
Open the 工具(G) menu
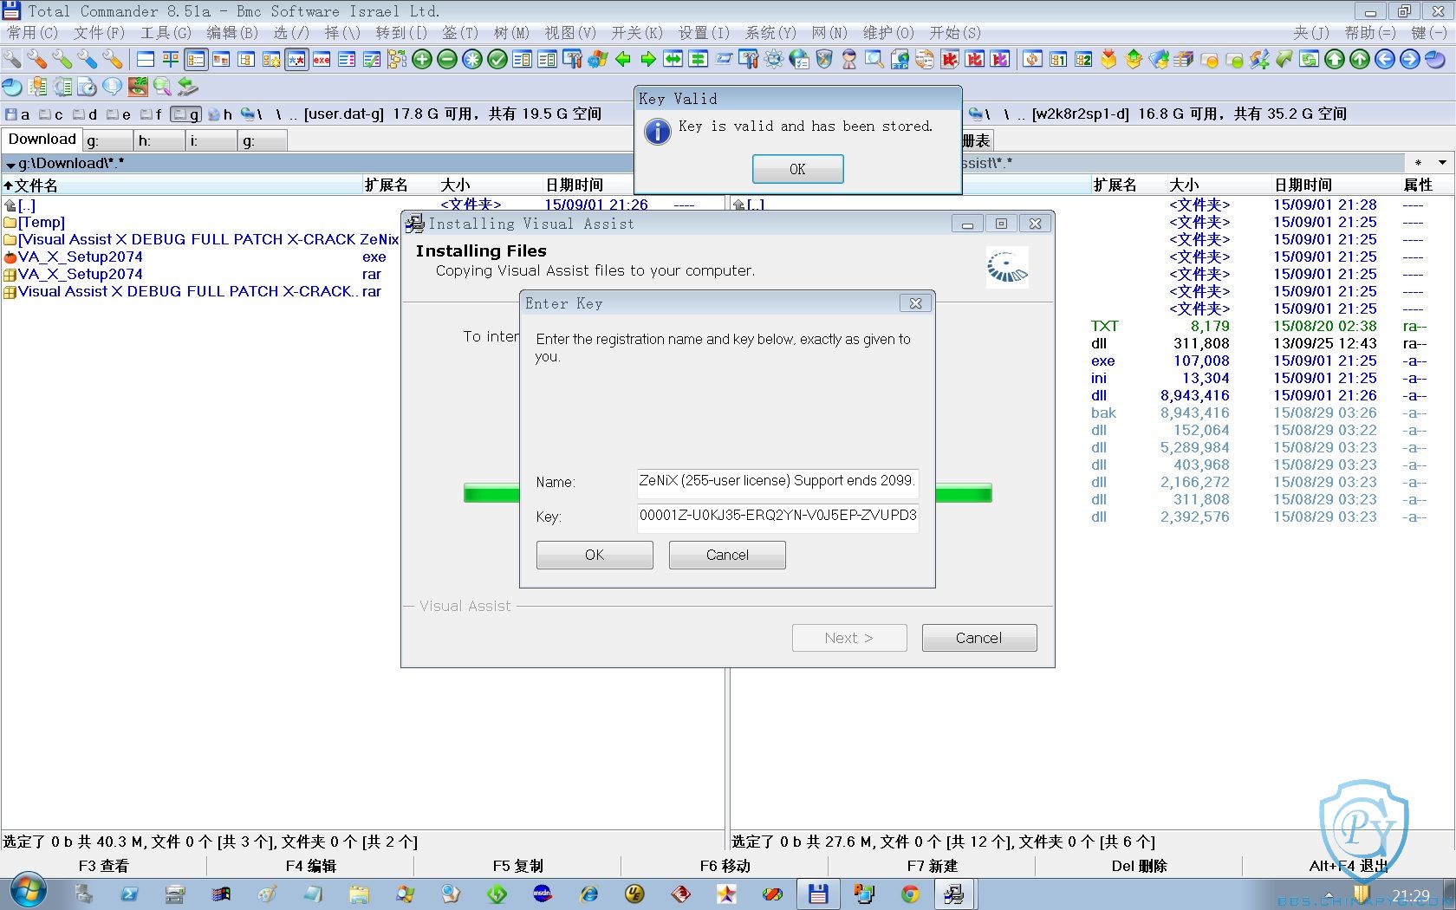166,33
